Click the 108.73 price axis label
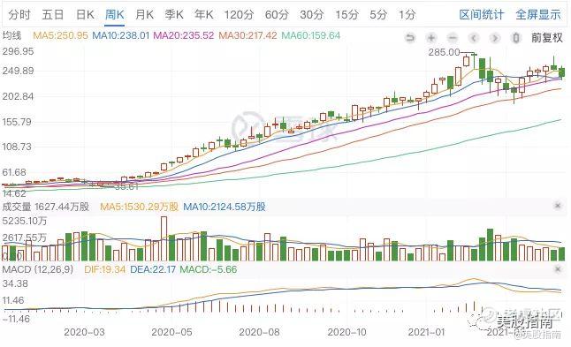 tap(17, 147)
